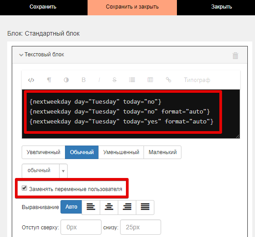255x237 pixels.
Task: Insert a list via list icon
Action: tap(132, 80)
